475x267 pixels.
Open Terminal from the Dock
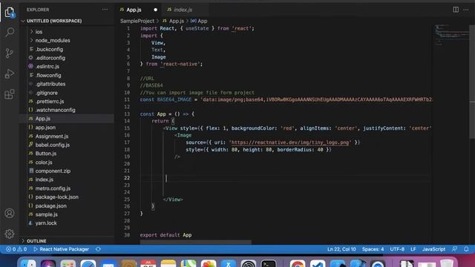[269, 263]
